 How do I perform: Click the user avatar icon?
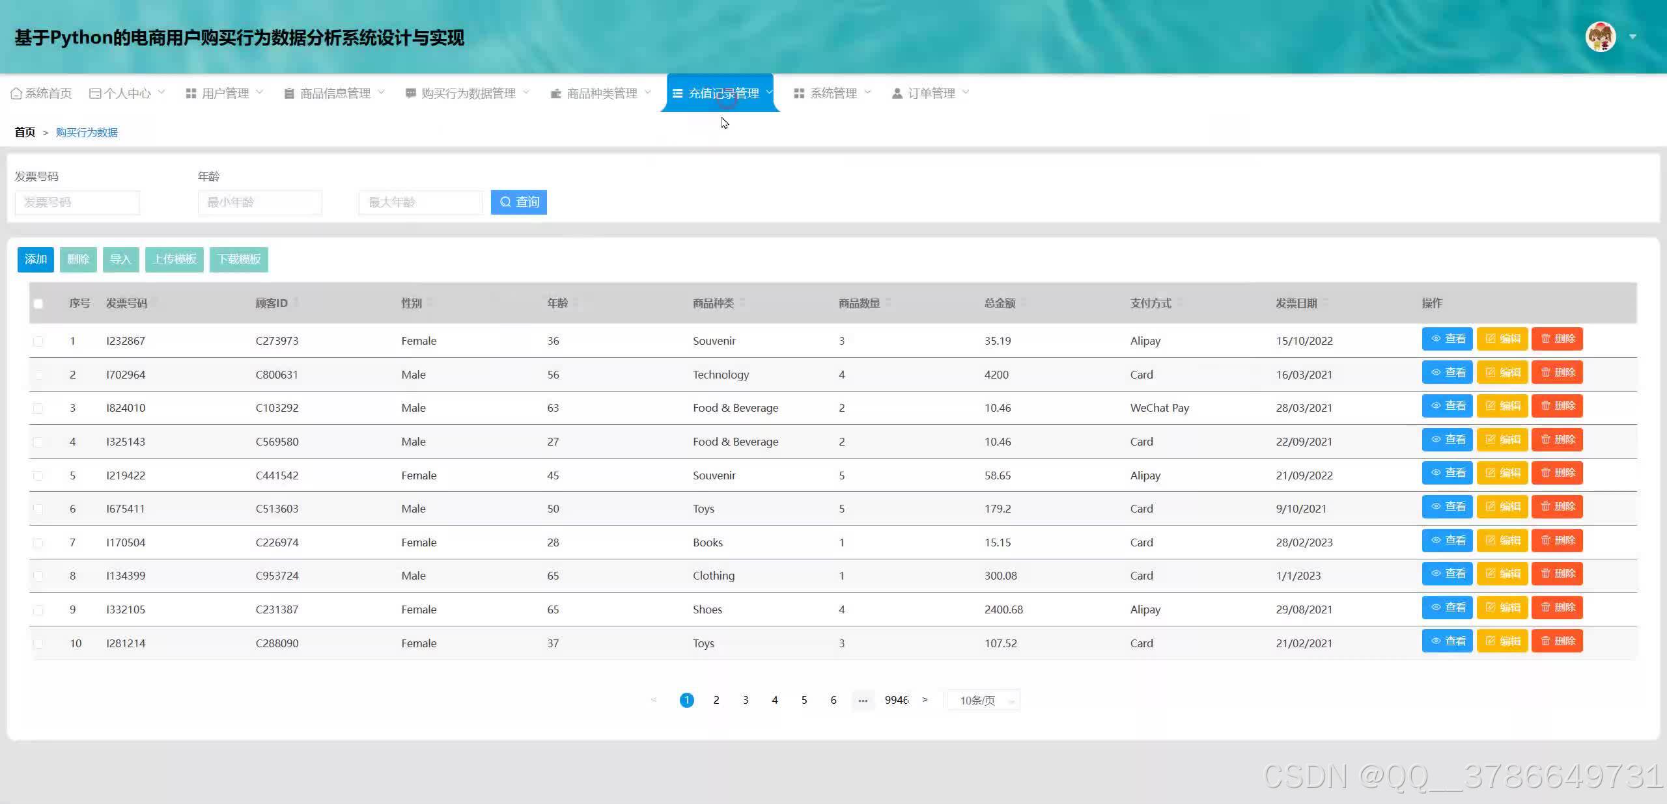click(1600, 37)
